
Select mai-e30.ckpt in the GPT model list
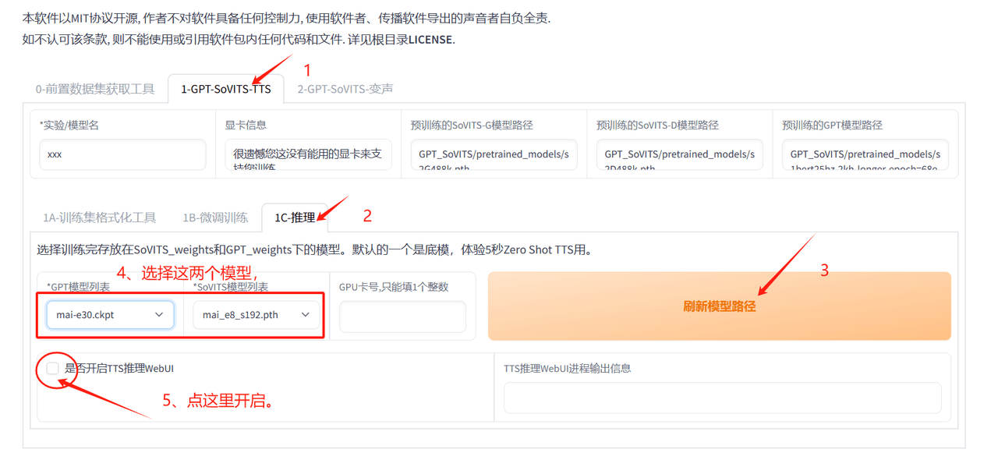101,314
